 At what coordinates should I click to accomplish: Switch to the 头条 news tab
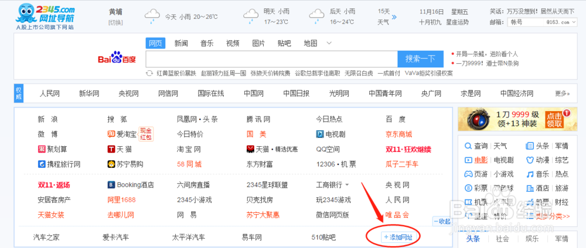click(x=473, y=239)
